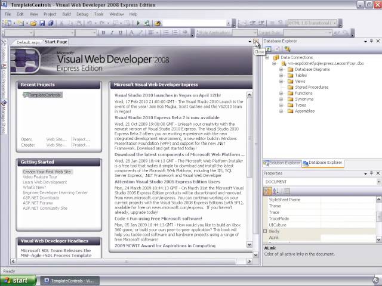This screenshot has height=286, width=382.
Task: Click the Alphabetical sort icon in Properties
Action: point(276,191)
